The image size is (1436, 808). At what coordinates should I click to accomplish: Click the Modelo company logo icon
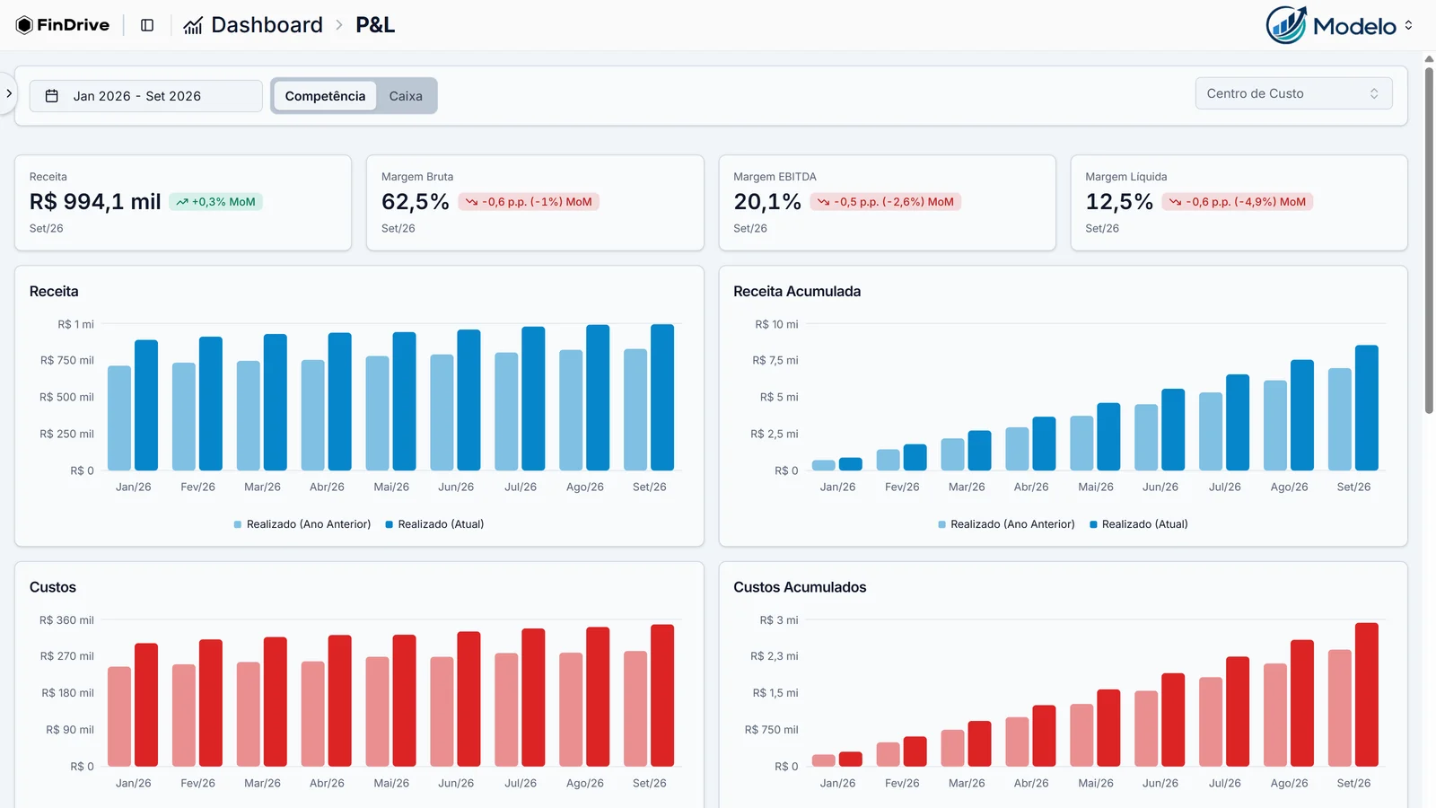click(1286, 25)
